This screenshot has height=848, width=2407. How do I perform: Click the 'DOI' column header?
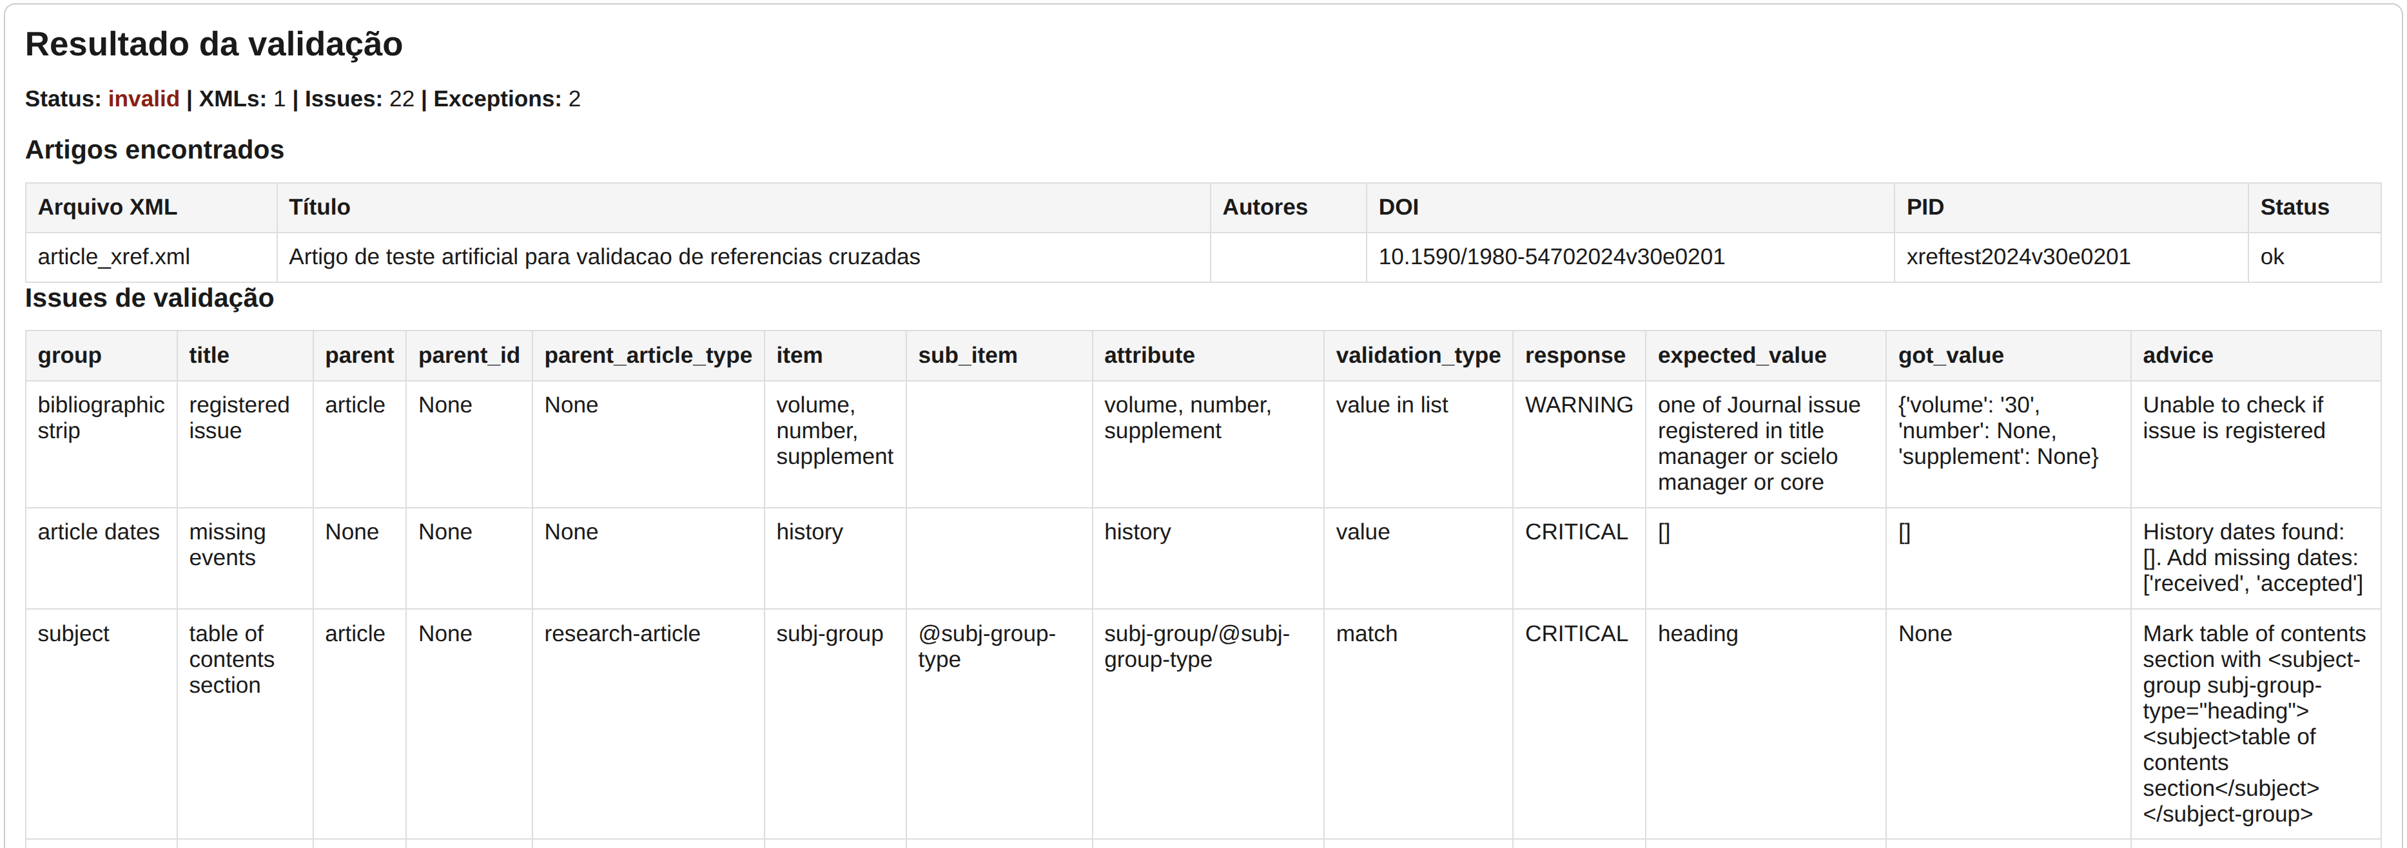(1630, 207)
